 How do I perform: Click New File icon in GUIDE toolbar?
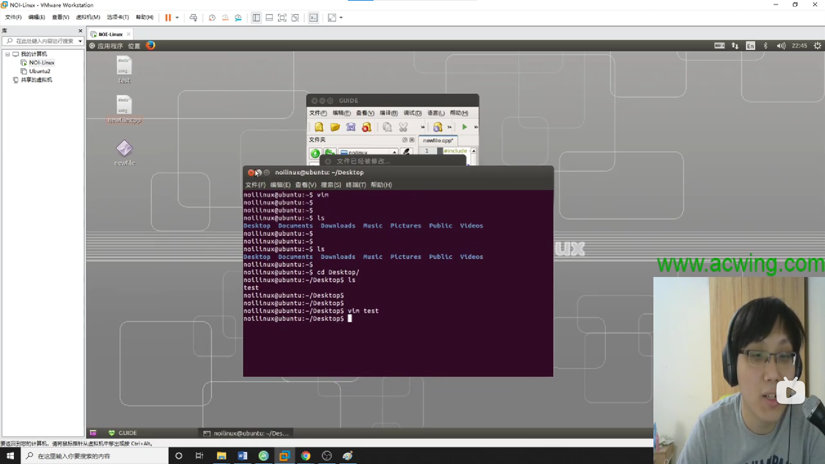[x=319, y=127]
